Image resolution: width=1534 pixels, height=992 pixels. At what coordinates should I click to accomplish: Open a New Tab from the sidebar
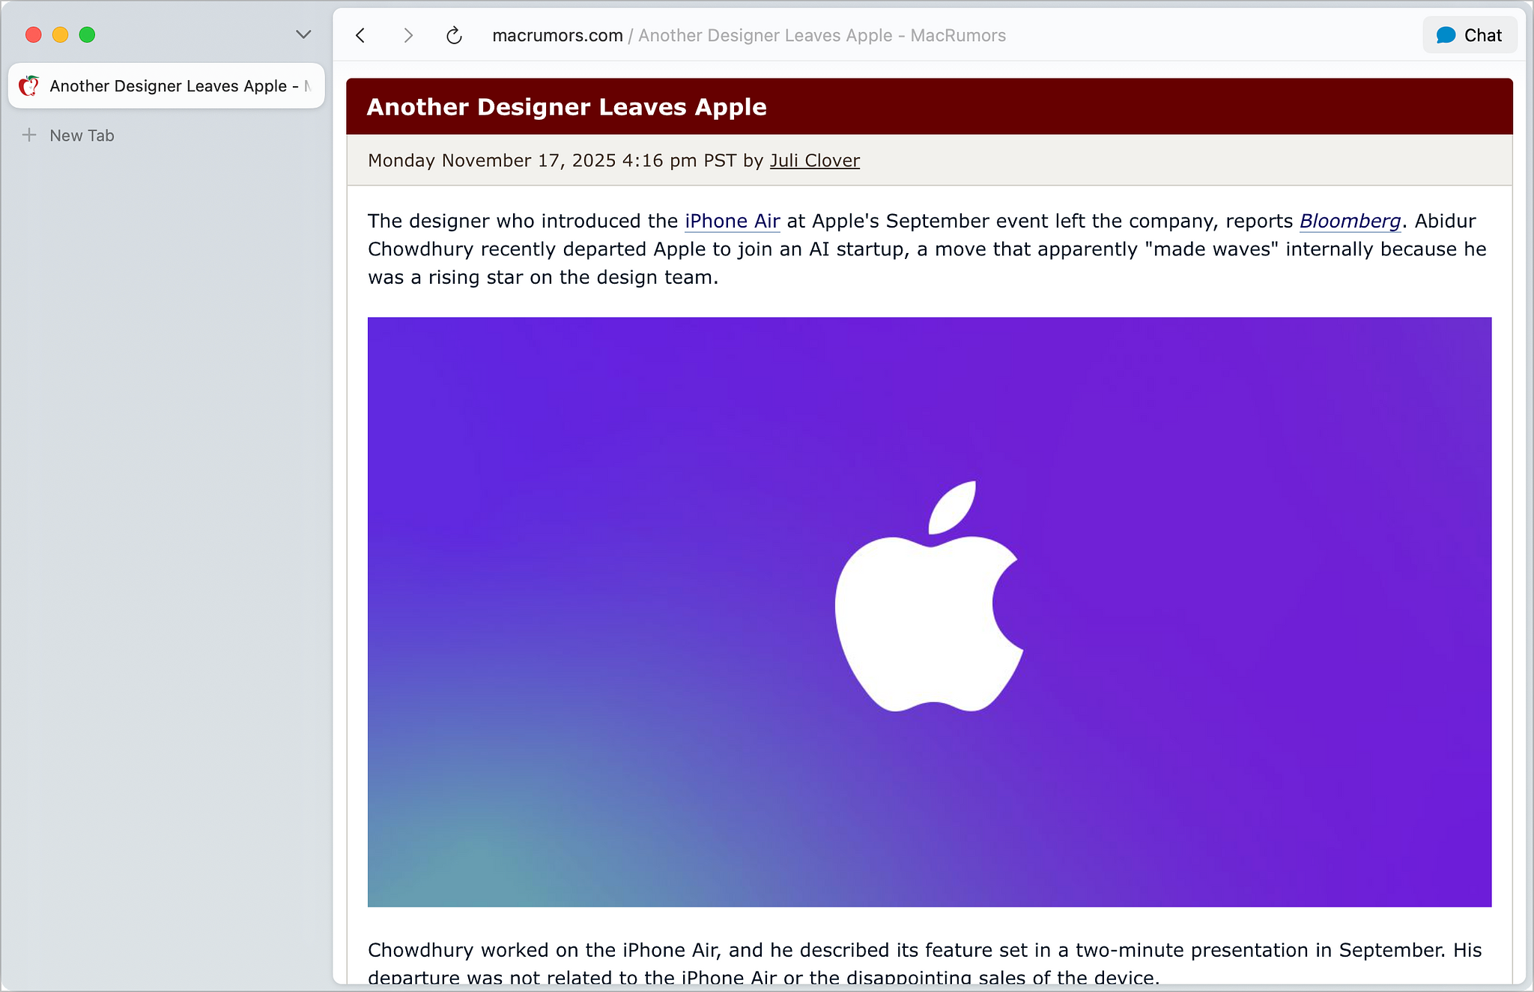point(81,135)
